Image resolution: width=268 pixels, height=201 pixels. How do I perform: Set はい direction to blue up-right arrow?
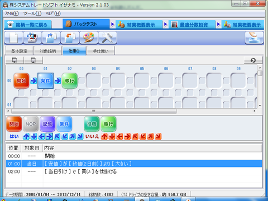(x=73, y=136)
